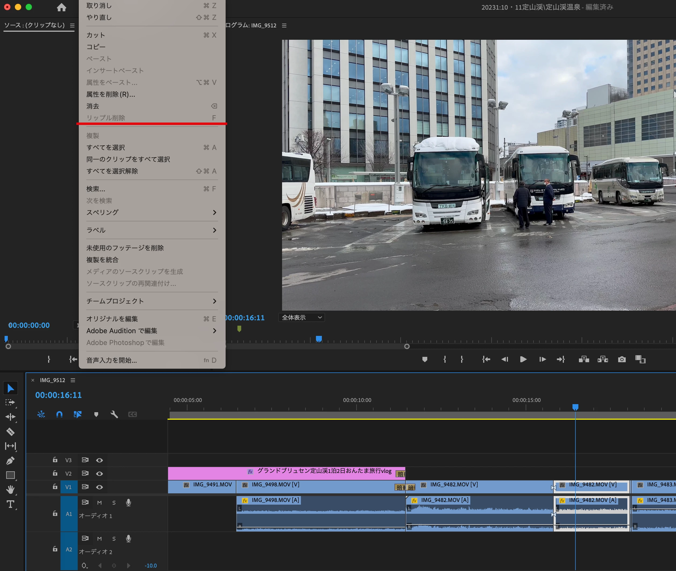Click the blue playhead on Program scrubber
Screen dimensions: 676x571
pyautogui.click(x=319, y=339)
